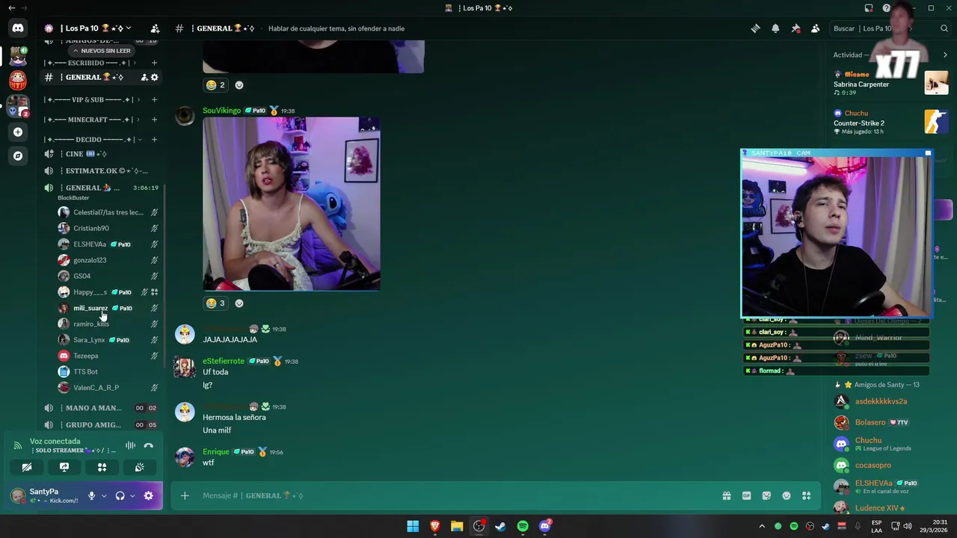Jump to Nuevos sin leer

click(102, 51)
